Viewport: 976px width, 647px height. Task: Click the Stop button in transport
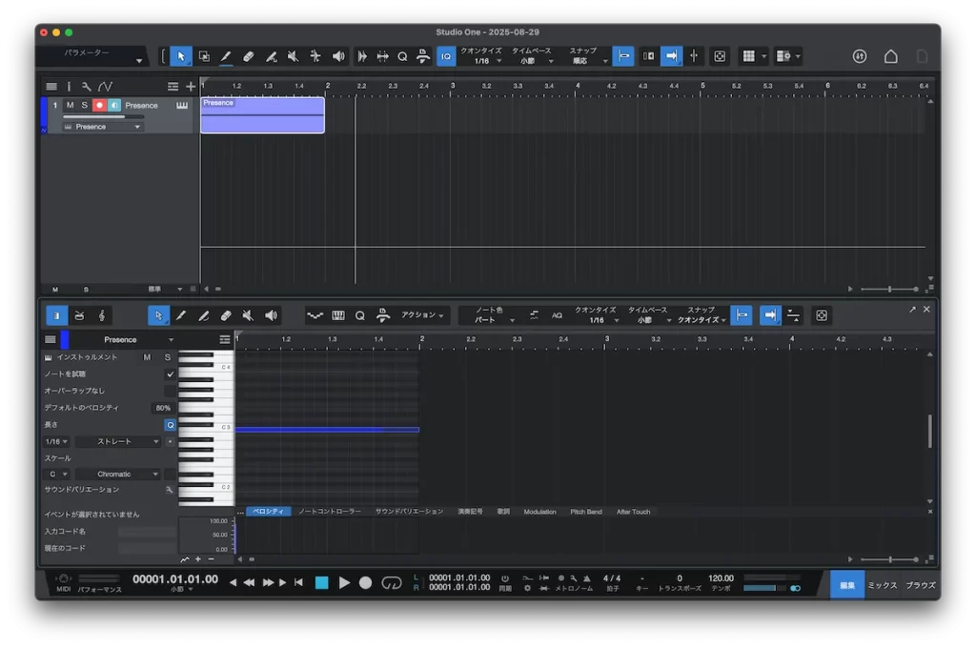tap(321, 582)
